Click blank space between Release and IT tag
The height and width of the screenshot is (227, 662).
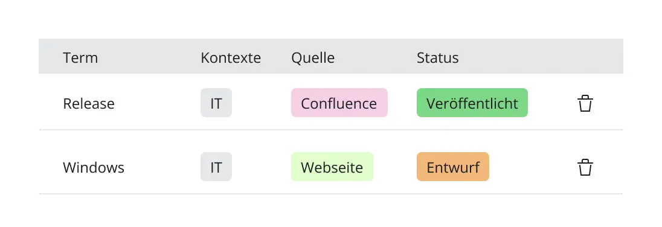(x=158, y=103)
